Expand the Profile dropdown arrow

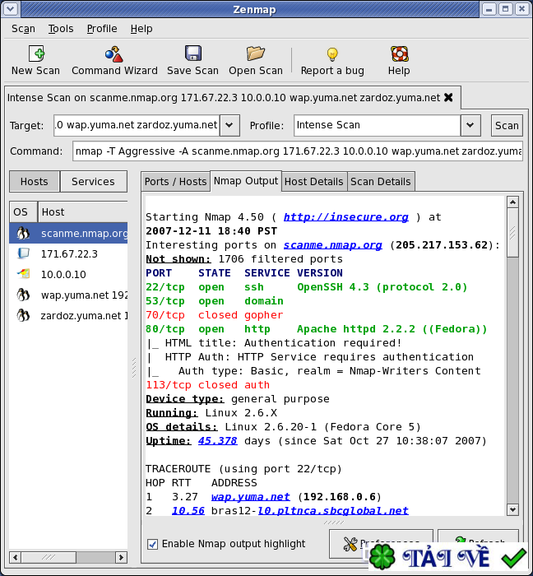470,125
